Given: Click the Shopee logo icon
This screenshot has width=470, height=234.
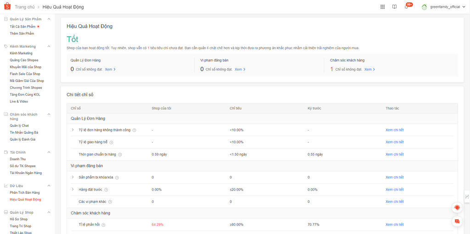Looking at the screenshot, I should click(x=7, y=6).
